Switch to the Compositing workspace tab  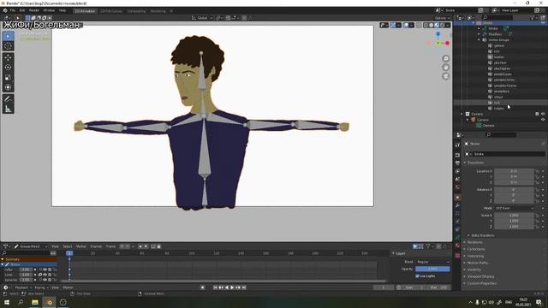(x=136, y=11)
